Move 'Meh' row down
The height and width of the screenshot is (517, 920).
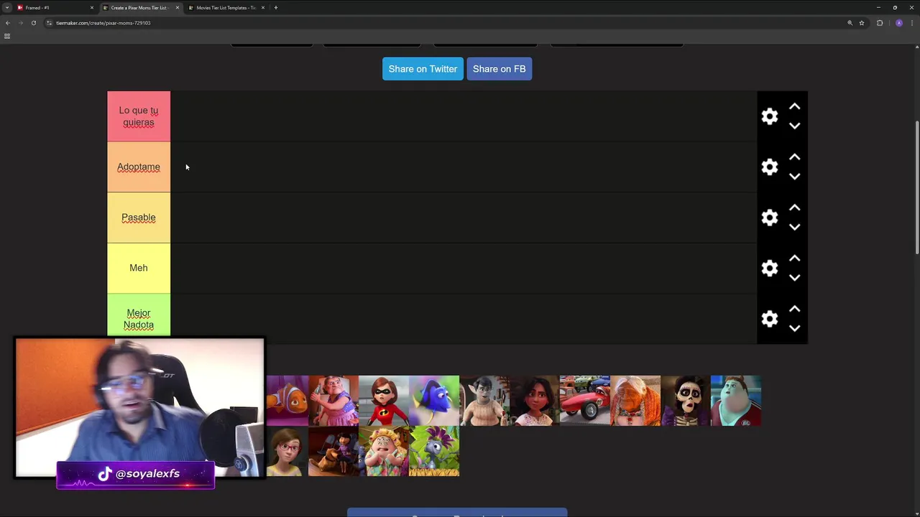[x=794, y=277]
